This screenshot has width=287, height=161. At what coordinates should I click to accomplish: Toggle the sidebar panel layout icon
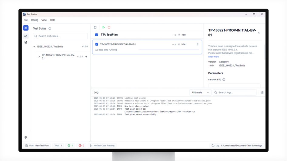point(95,27)
